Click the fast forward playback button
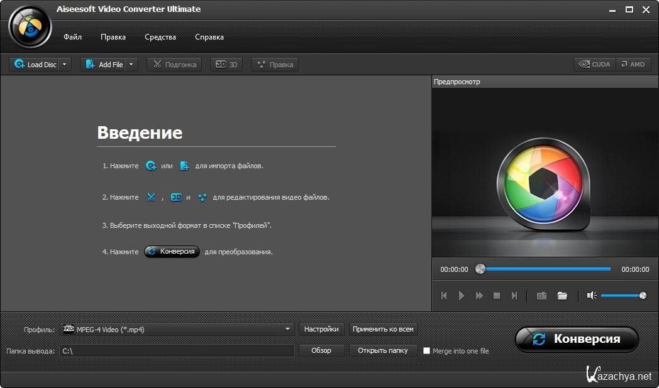The width and height of the screenshot is (659, 388). coord(479,296)
